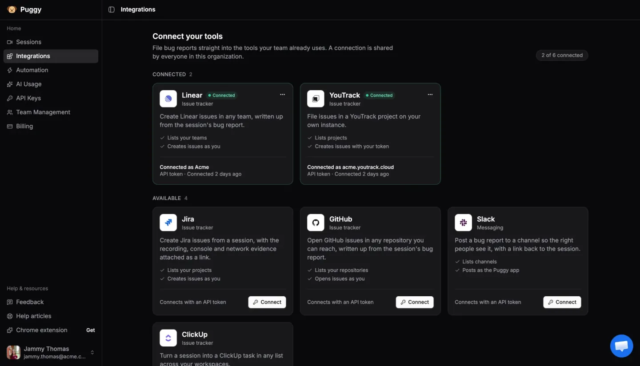Click the Linear logo icon
640x366 pixels.
coord(168,99)
